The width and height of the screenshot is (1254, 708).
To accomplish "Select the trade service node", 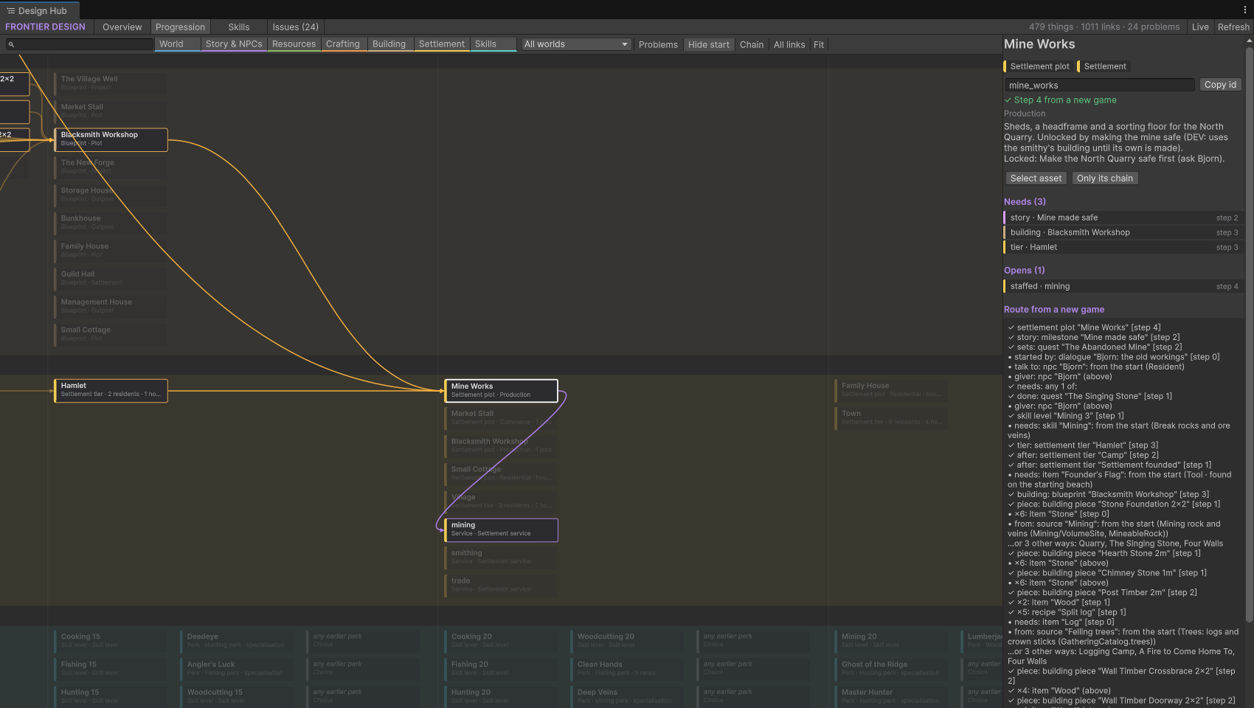I will click(501, 586).
